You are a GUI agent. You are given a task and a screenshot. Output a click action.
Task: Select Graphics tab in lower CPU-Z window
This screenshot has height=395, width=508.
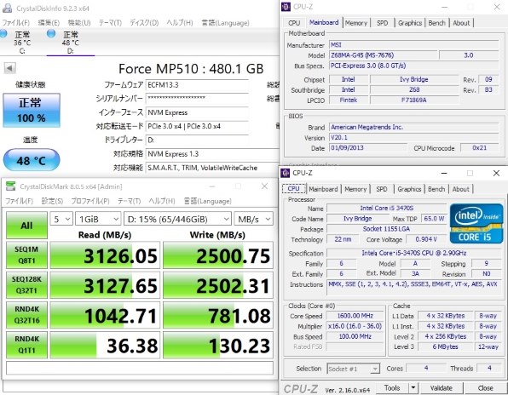click(x=409, y=189)
